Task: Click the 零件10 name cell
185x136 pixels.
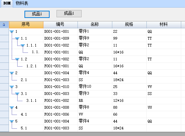Action: pos(95,87)
